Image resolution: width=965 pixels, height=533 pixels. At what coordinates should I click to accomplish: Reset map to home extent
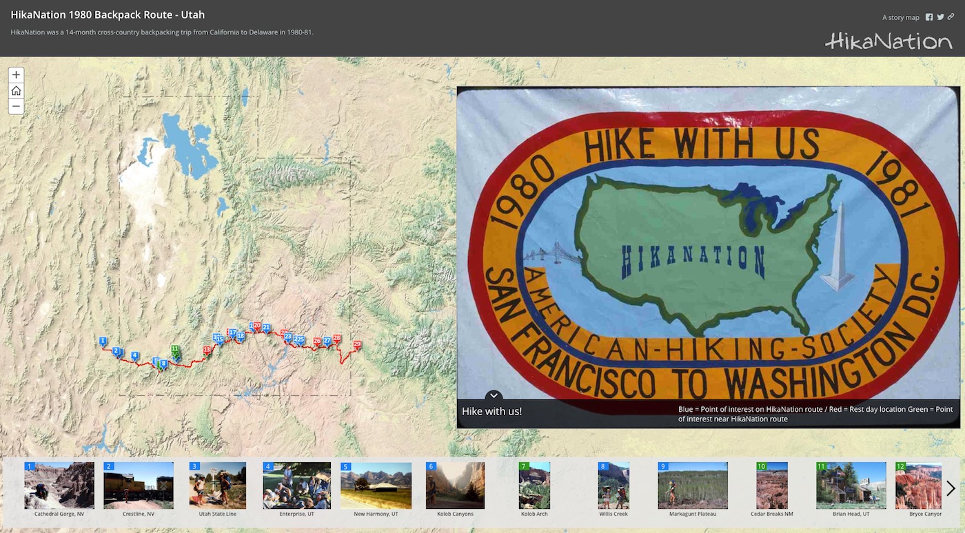16,90
